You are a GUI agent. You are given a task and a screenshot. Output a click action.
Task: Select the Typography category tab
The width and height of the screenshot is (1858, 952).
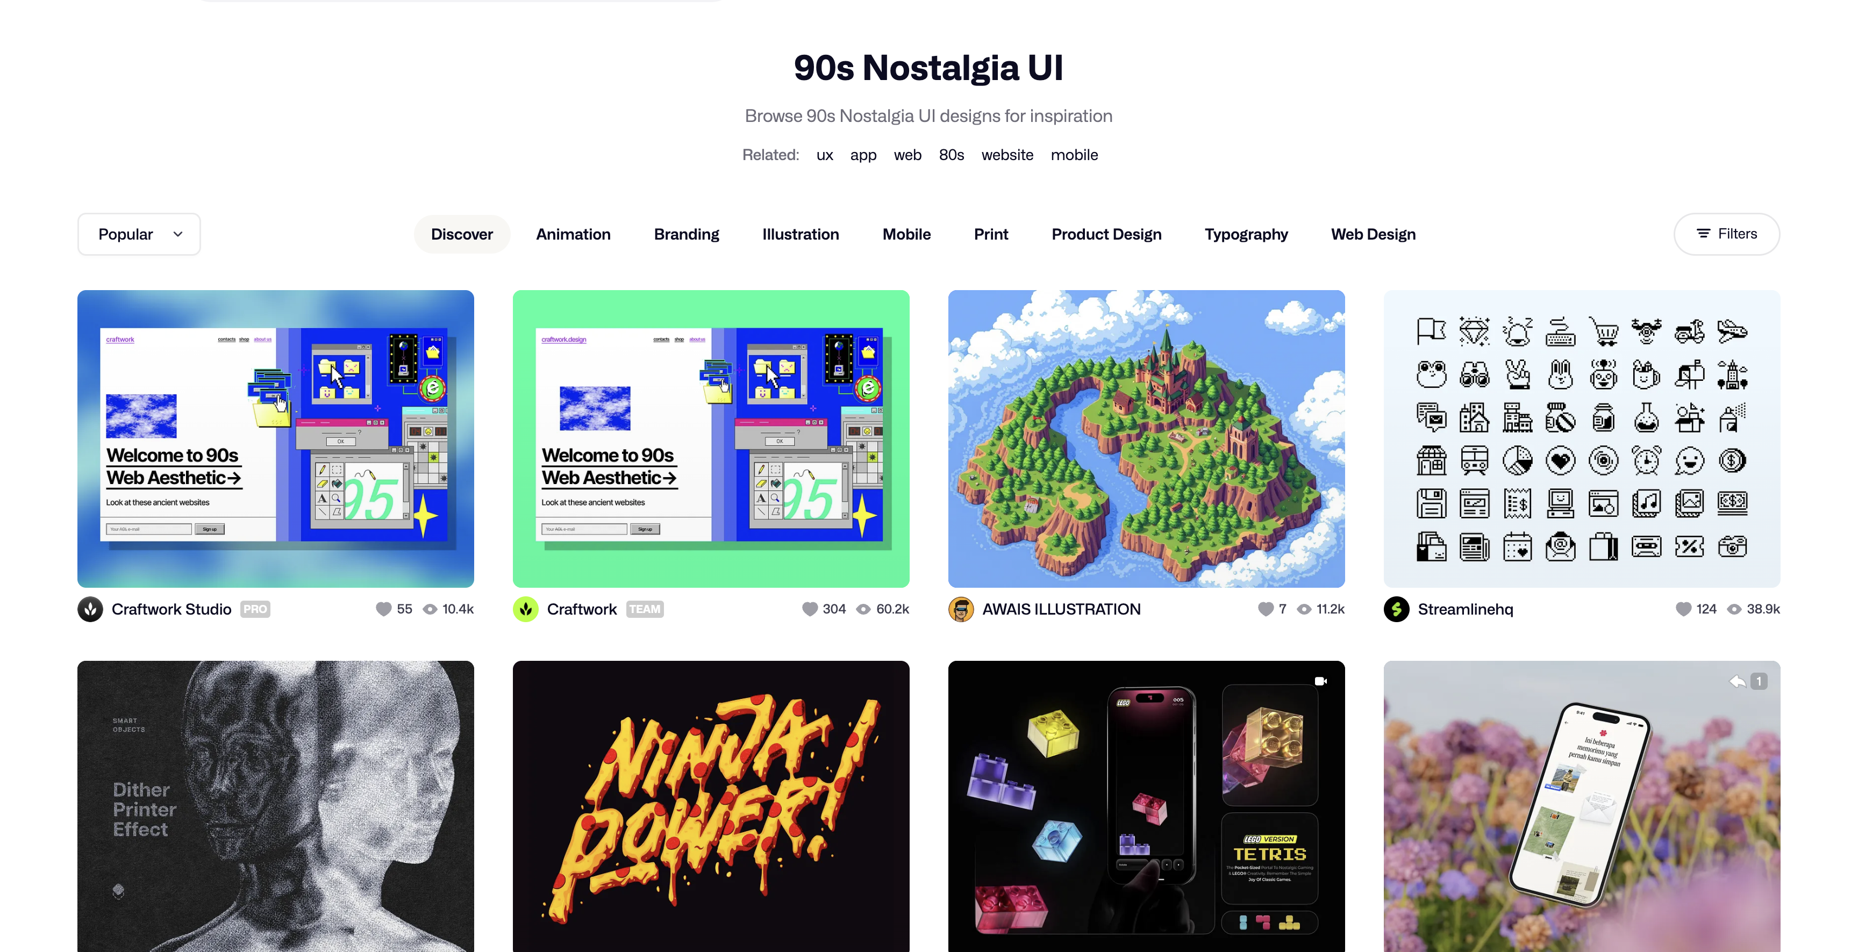[x=1246, y=234]
